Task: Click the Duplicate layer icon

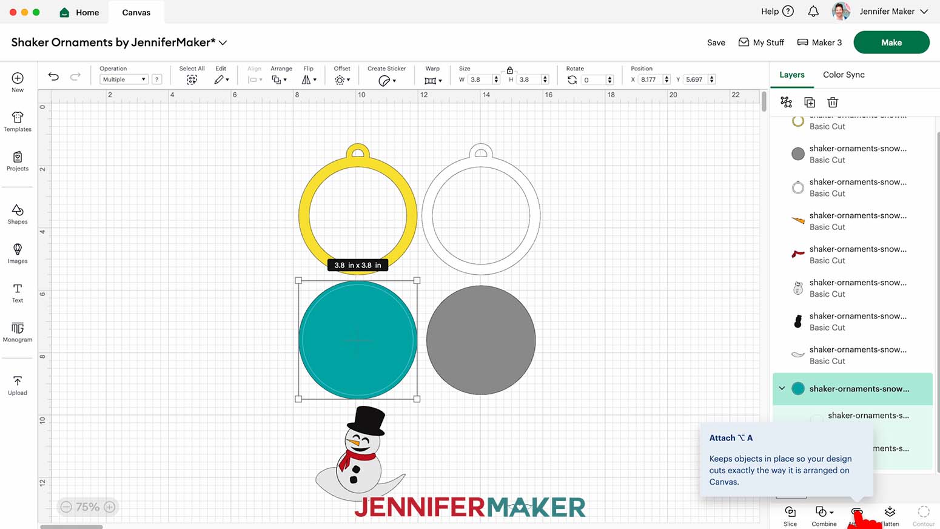Action: [809, 102]
